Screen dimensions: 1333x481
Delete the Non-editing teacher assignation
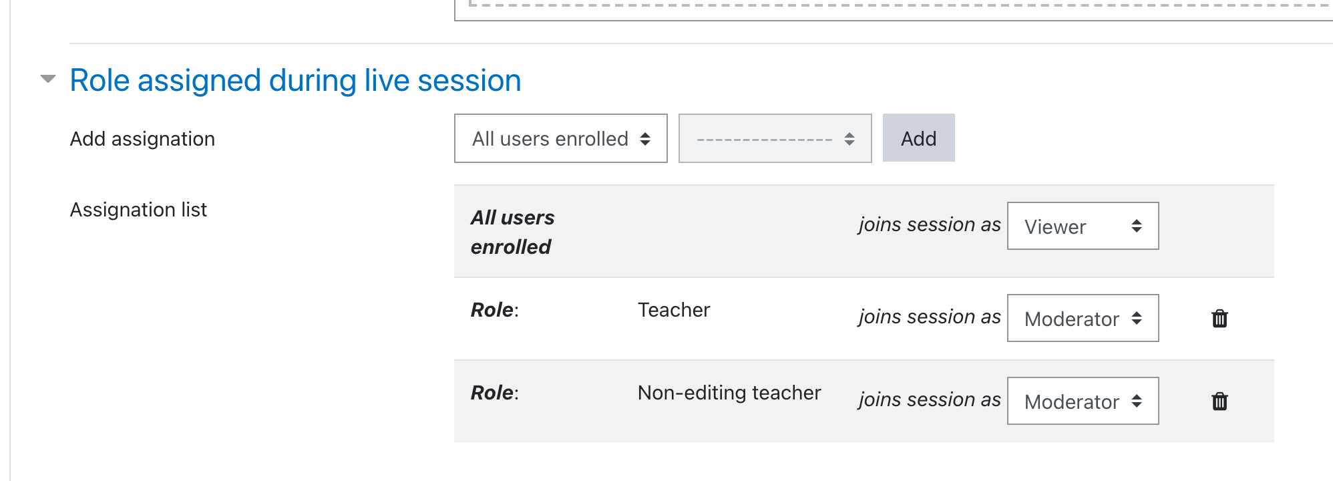1219,402
